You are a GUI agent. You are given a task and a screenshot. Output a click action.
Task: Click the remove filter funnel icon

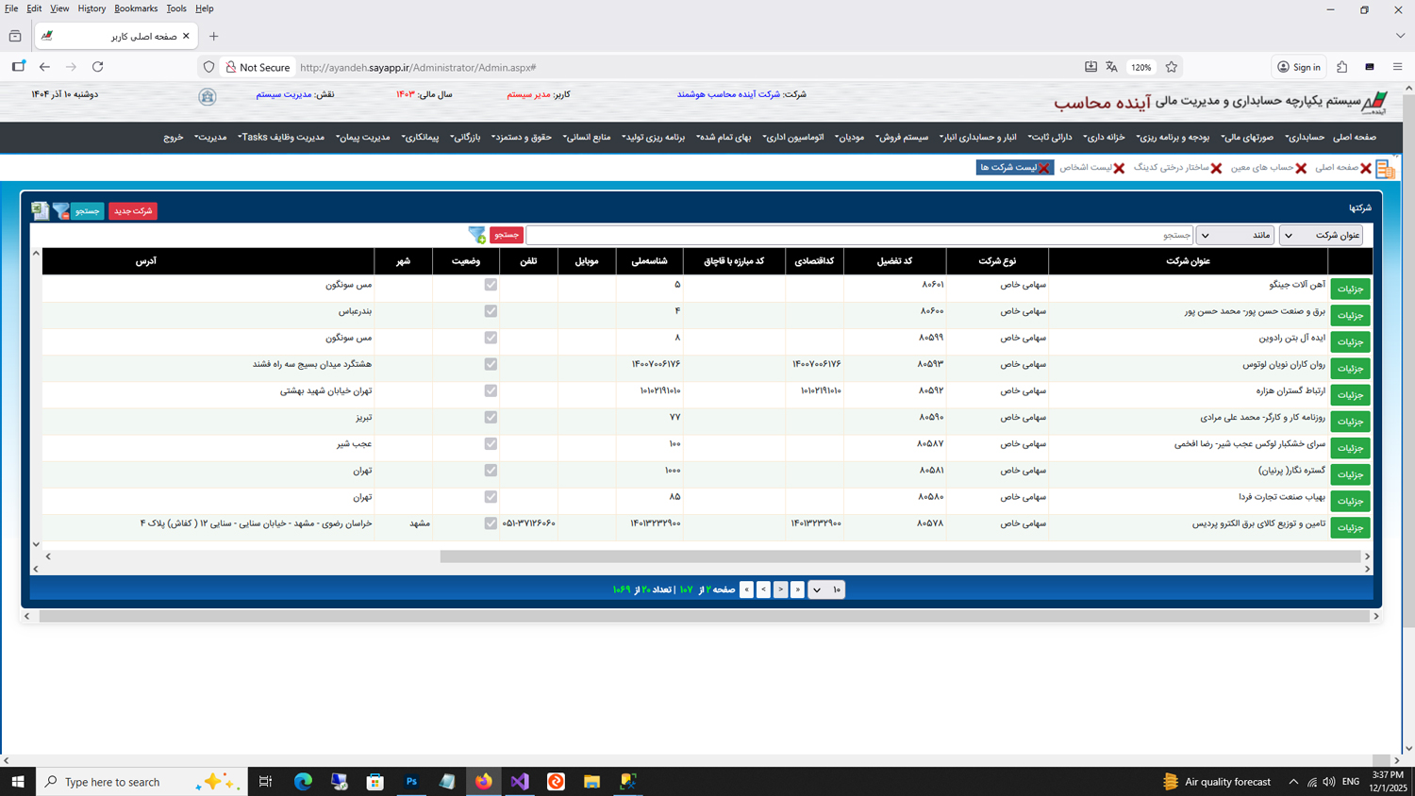point(60,210)
